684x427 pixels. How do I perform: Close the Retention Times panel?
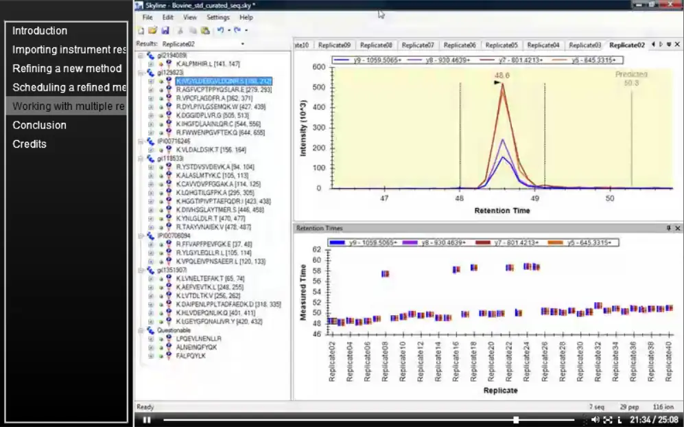677,228
